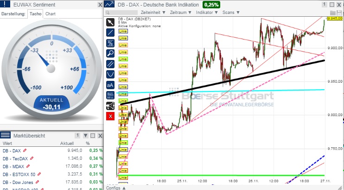344x190 pixels.
Task: Select the line drawing tool
Action: pos(110,33)
